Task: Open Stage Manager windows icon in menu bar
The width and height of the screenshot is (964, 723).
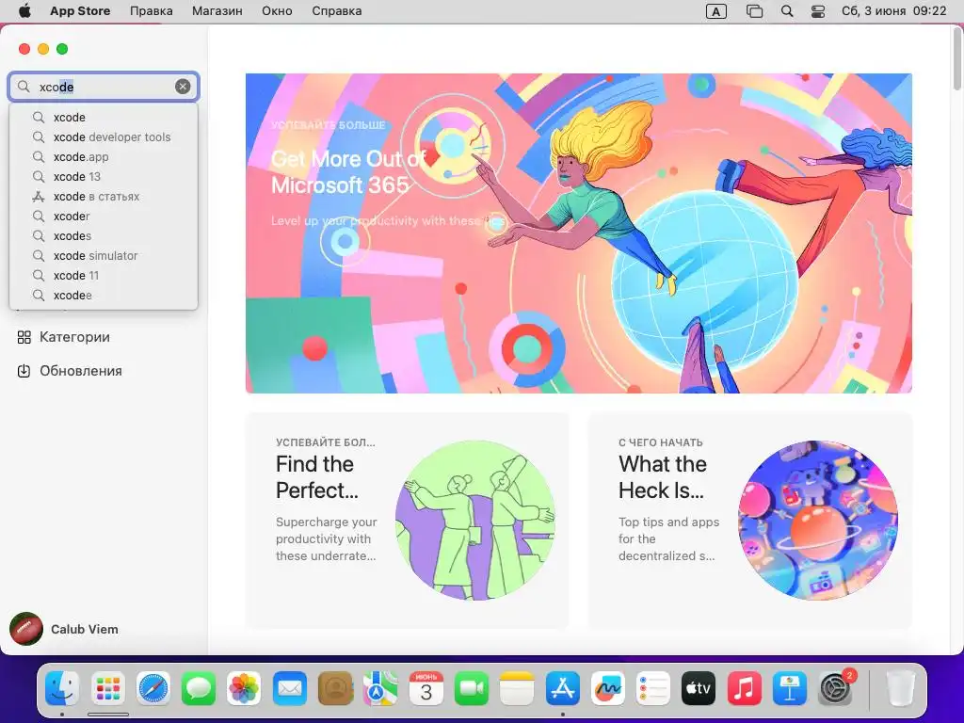Action: pyautogui.click(x=754, y=11)
